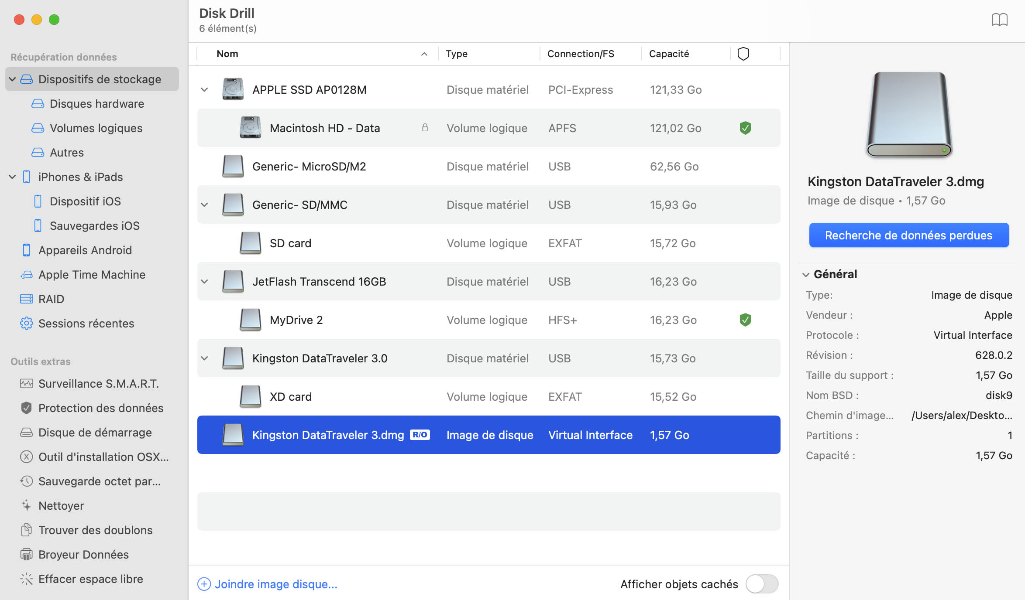This screenshot has width=1025, height=600.
Task: Open Effacer espace libre tool
Action: pyautogui.click(x=82, y=579)
